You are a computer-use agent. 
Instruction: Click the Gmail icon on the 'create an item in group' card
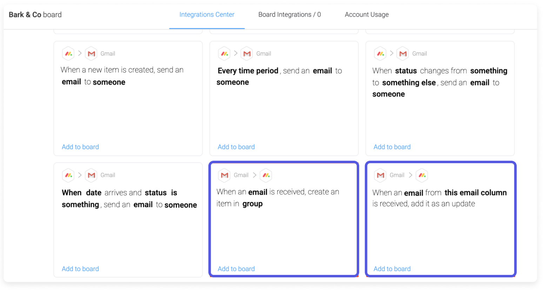tap(224, 175)
